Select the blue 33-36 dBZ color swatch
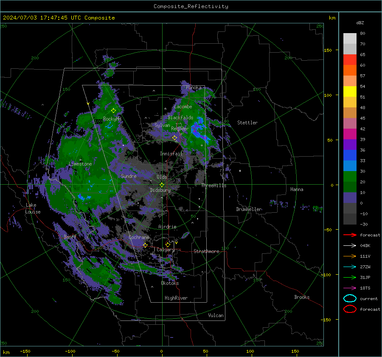Viewport: 382px width, 357px height. 350,155
